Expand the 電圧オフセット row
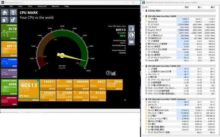 (146, 107)
